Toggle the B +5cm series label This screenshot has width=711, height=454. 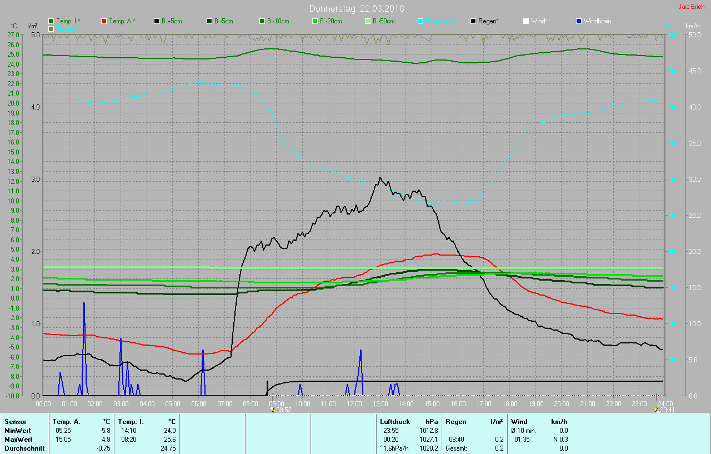pos(172,21)
